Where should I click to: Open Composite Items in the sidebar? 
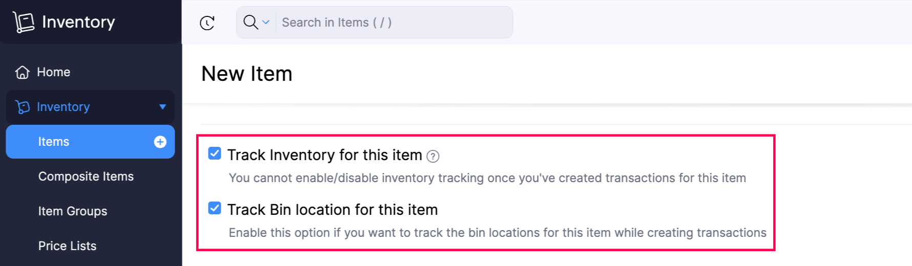pos(86,176)
